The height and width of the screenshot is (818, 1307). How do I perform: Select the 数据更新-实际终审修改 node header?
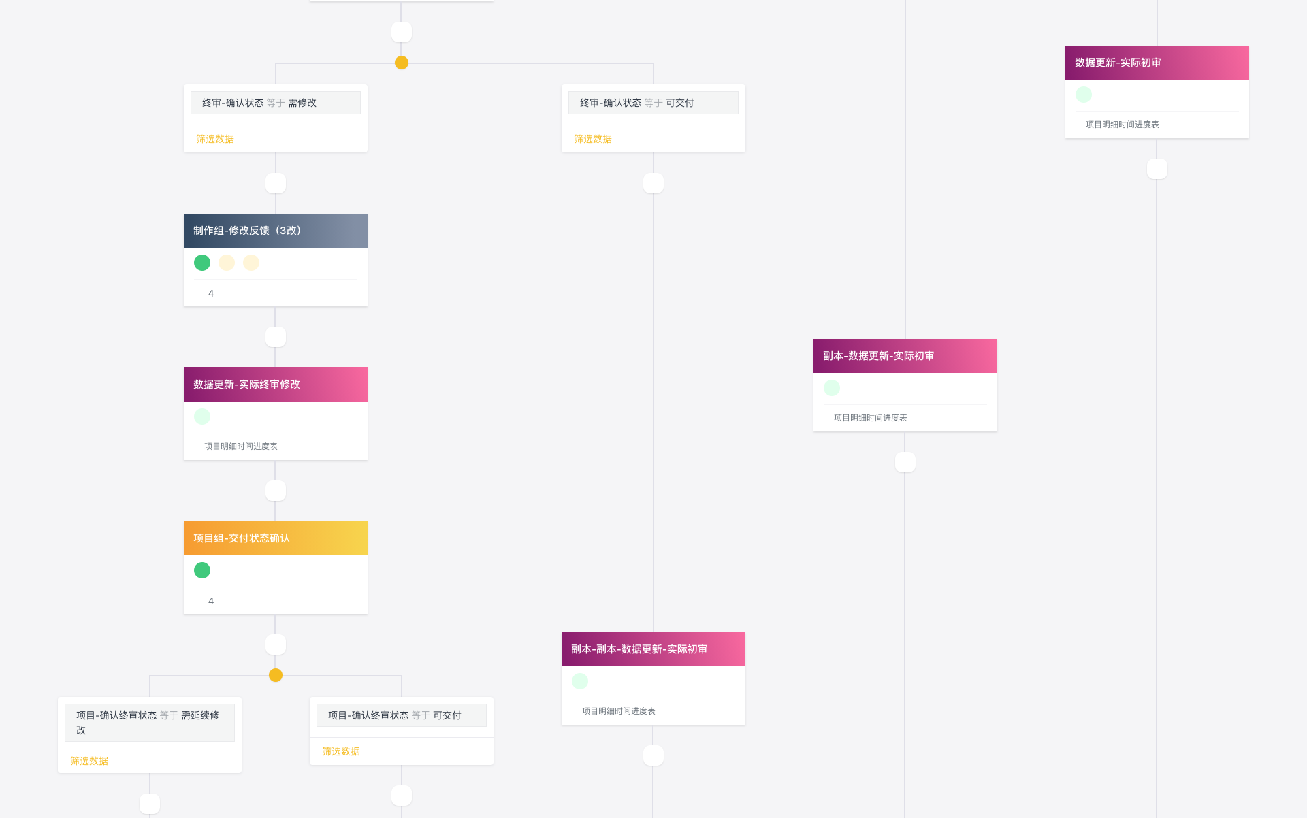pos(276,385)
